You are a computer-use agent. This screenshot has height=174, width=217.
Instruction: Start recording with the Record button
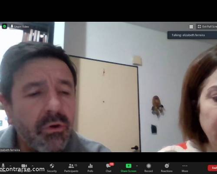tap(148, 168)
